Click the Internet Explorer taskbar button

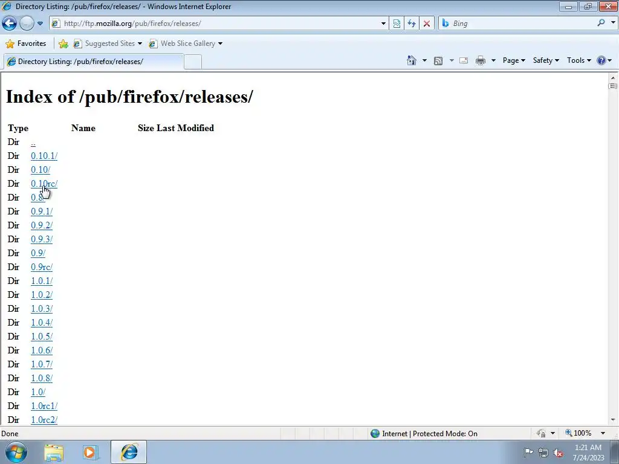pos(129,452)
